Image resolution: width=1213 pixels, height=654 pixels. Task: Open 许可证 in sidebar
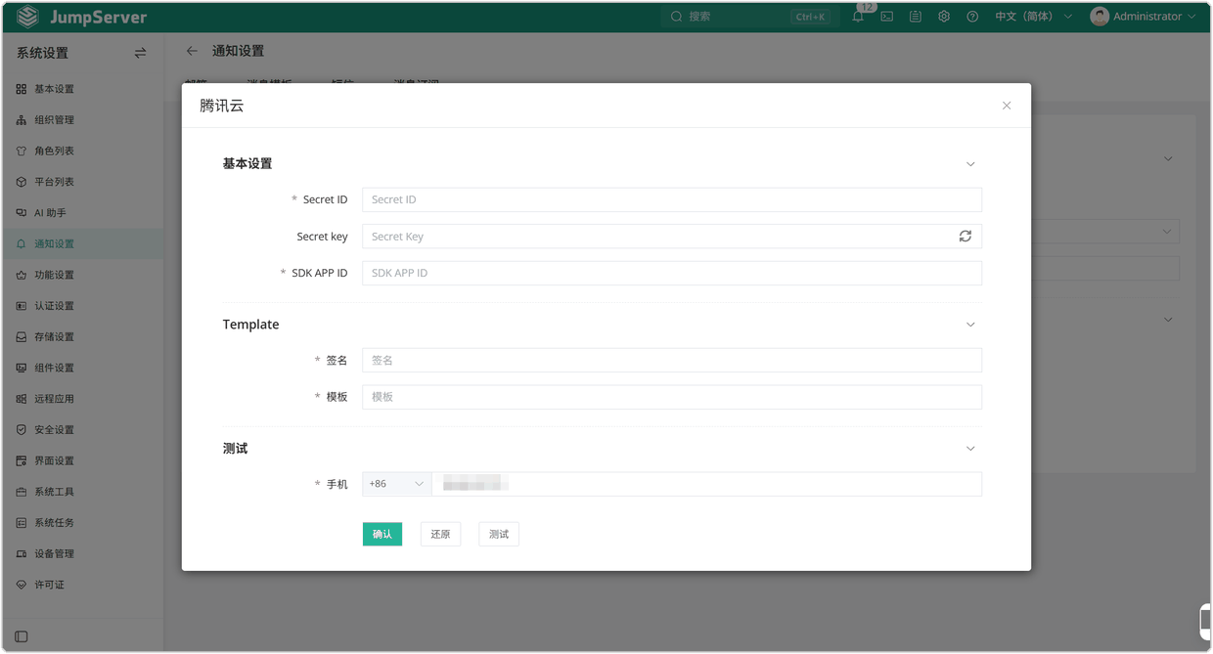click(x=82, y=586)
